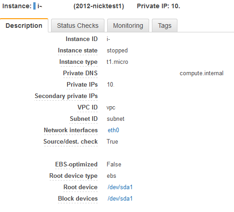Screen dimensions: 234x212
Task: Click the EBS-optimized label
Action: coord(76,165)
